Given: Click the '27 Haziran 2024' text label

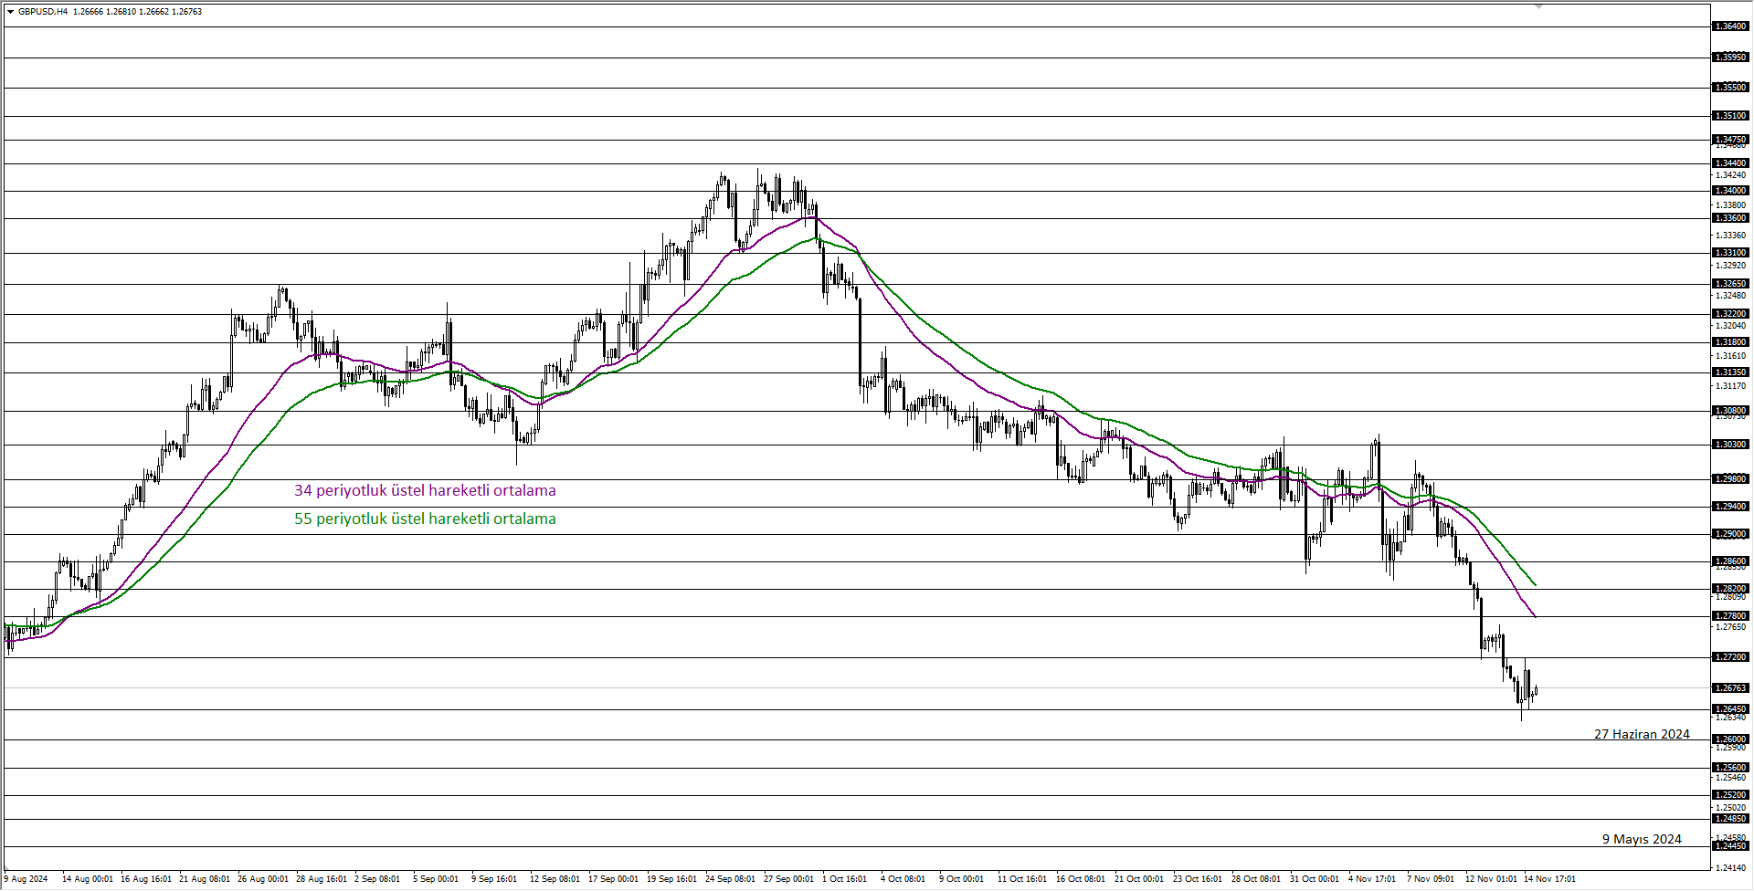Looking at the screenshot, I should [x=1642, y=734].
